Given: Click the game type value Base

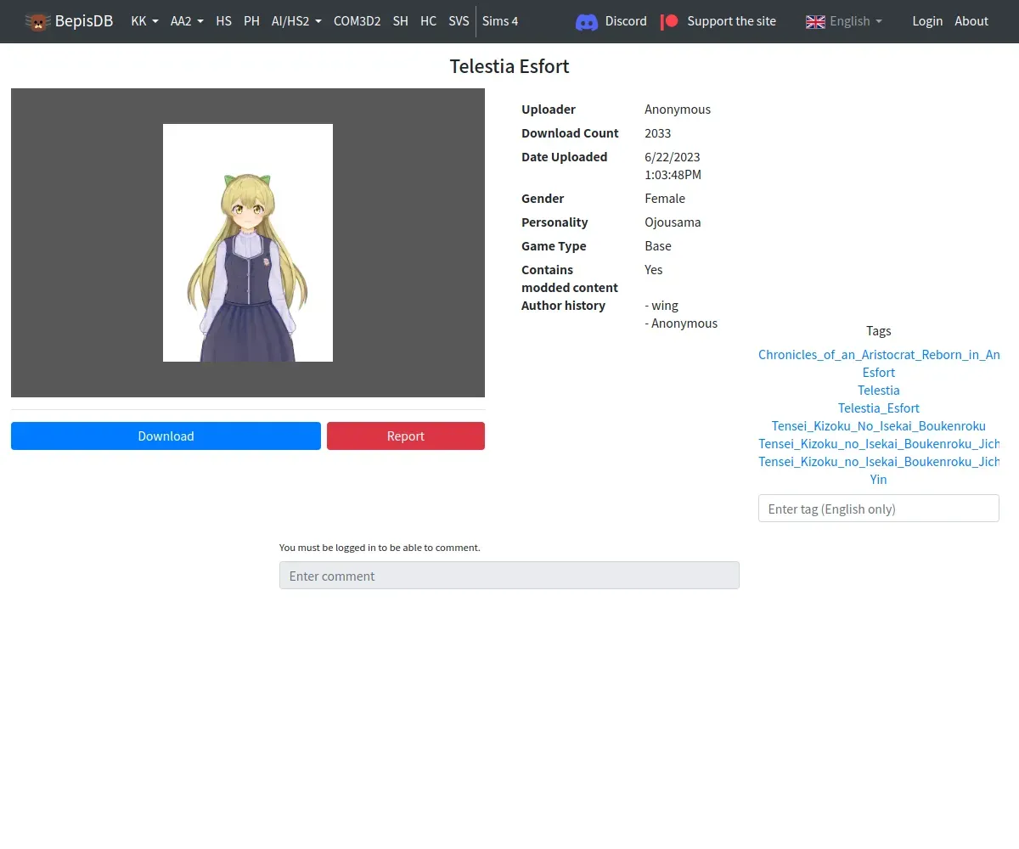Looking at the screenshot, I should (x=658, y=245).
